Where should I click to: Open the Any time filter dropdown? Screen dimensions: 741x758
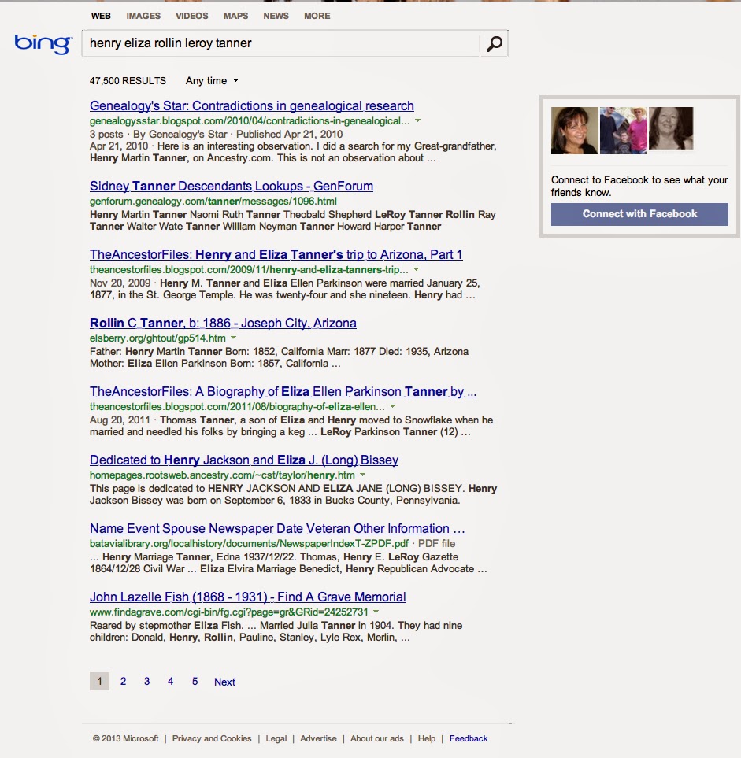213,81
